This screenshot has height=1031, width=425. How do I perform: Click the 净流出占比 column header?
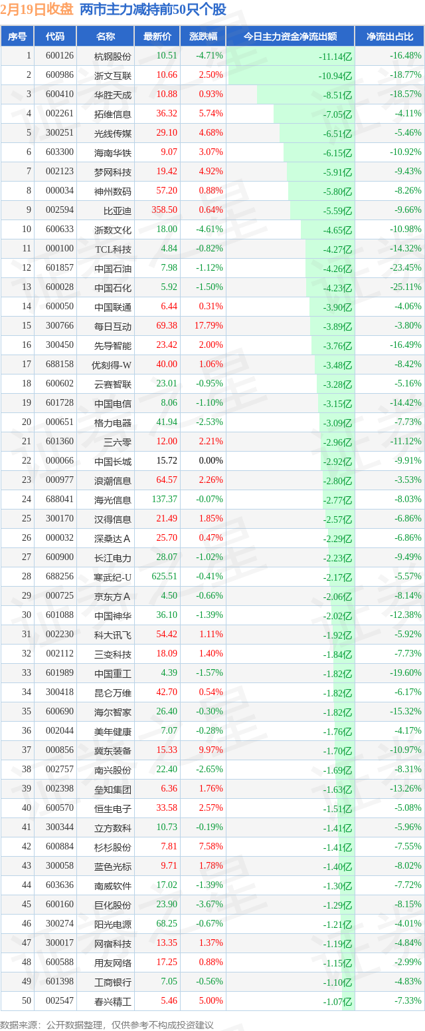[x=390, y=37]
